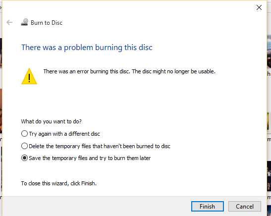Image resolution: width=271 pixels, height=216 pixels.
Task: Click the Finish button
Action: pos(208,206)
